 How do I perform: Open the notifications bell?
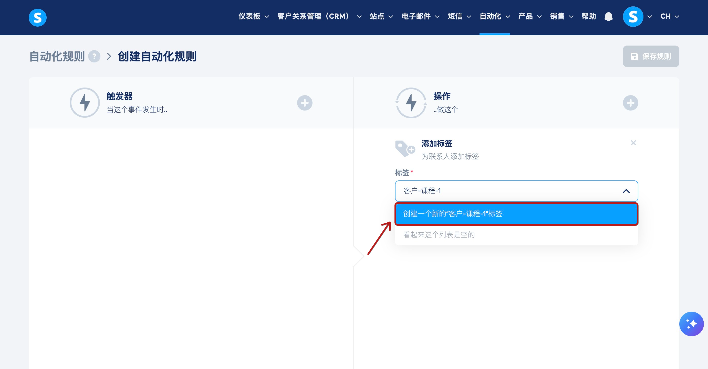click(x=609, y=16)
